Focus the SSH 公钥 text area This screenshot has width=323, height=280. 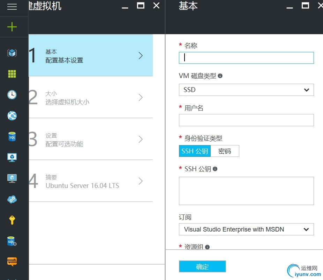[x=246, y=191]
